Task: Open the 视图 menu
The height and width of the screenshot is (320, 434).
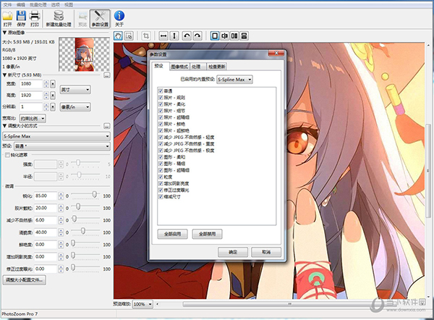Action: click(x=69, y=5)
